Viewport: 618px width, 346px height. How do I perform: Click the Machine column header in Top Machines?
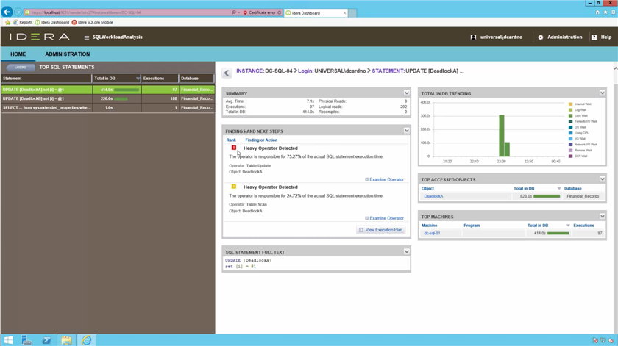429,226
